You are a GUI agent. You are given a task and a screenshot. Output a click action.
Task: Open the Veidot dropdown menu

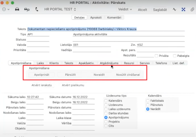[x=125, y=9]
